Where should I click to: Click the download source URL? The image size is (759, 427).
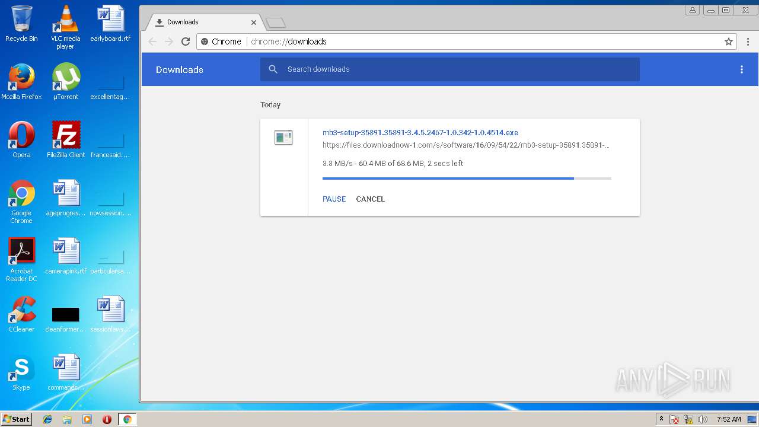(466, 145)
